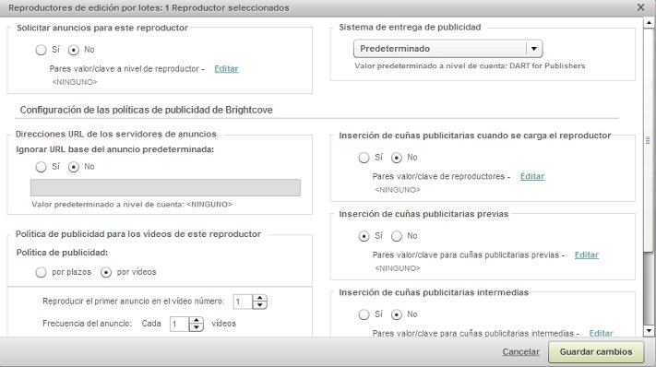This screenshot has height=367, width=656.
Task: Open the Predeterminado ad delivery system dropdown
Action: pyautogui.click(x=448, y=49)
